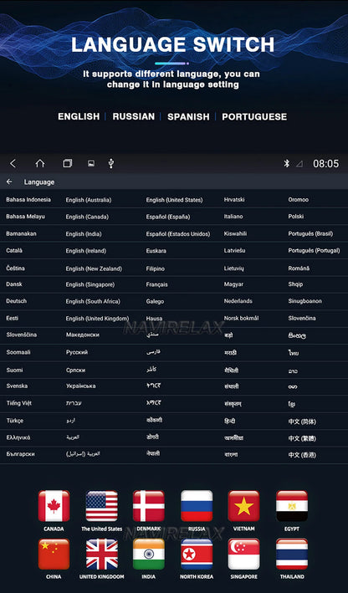Choose English (United States) language
Screen dimensions: 348x593
pyautogui.click(x=174, y=200)
